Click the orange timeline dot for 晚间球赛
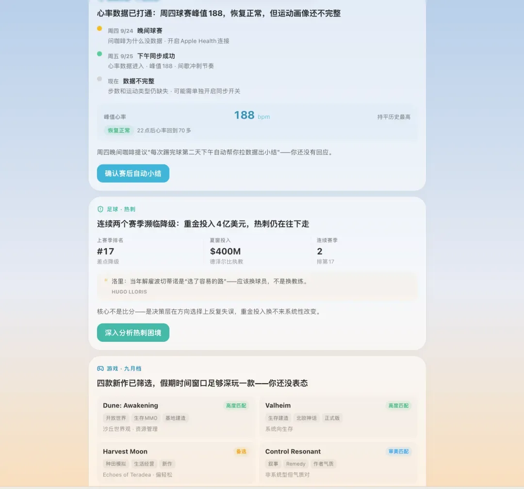Image resolution: width=524 pixels, height=489 pixels. (99, 29)
